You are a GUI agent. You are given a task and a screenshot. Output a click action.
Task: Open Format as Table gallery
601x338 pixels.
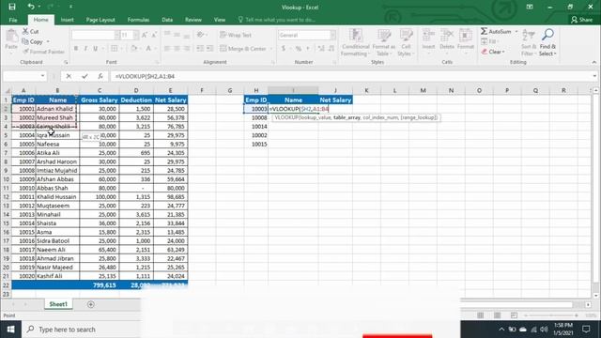coord(383,42)
